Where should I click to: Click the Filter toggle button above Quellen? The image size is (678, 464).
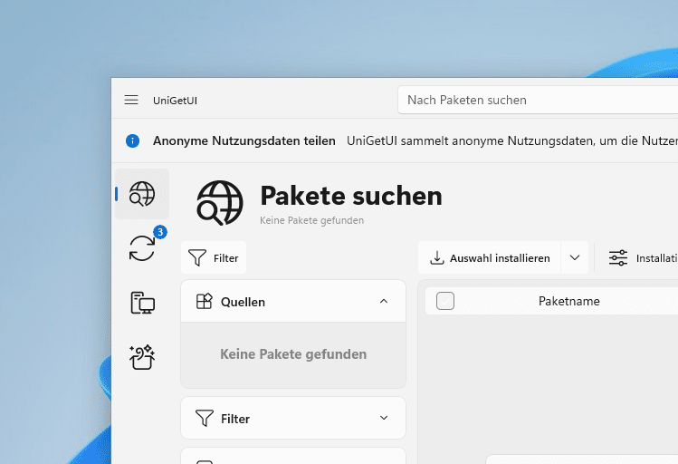tap(214, 257)
